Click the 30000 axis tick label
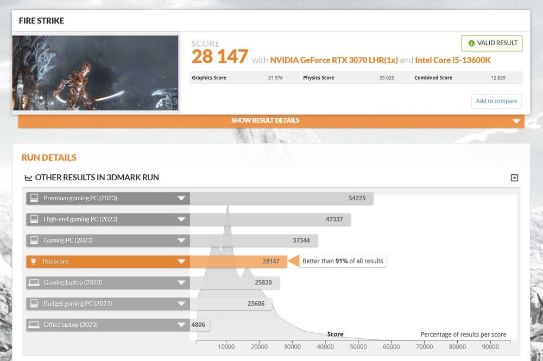543x361 pixels. pyautogui.click(x=292, y=347)
